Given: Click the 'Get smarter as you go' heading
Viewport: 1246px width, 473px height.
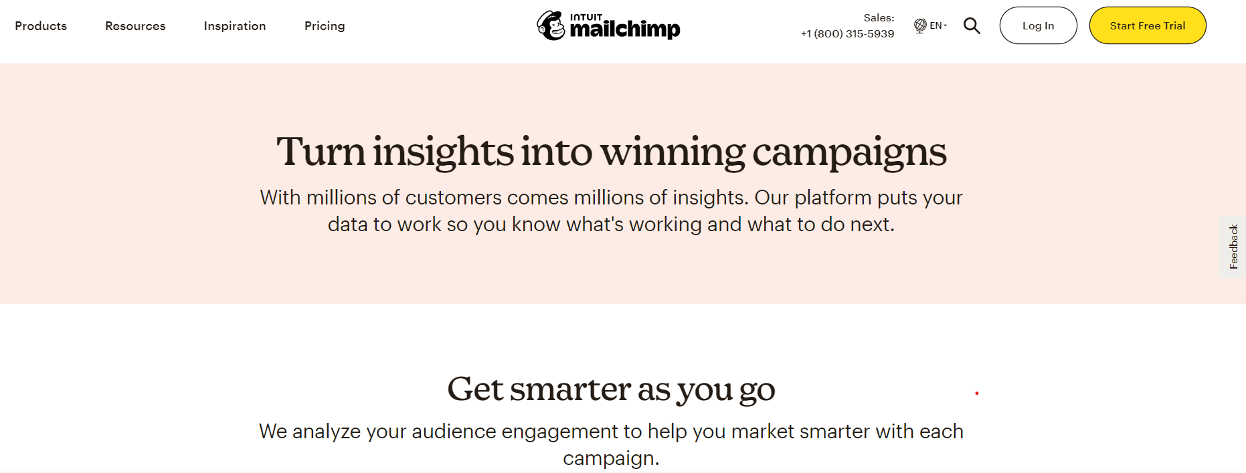Looking at the screenshot, I should (611, 389).
